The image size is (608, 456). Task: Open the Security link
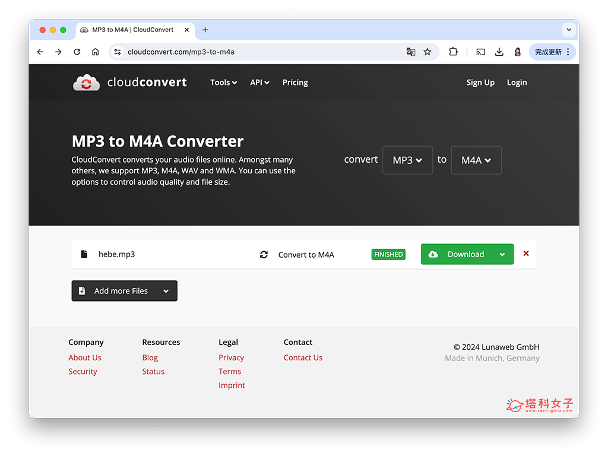[83, 372]
